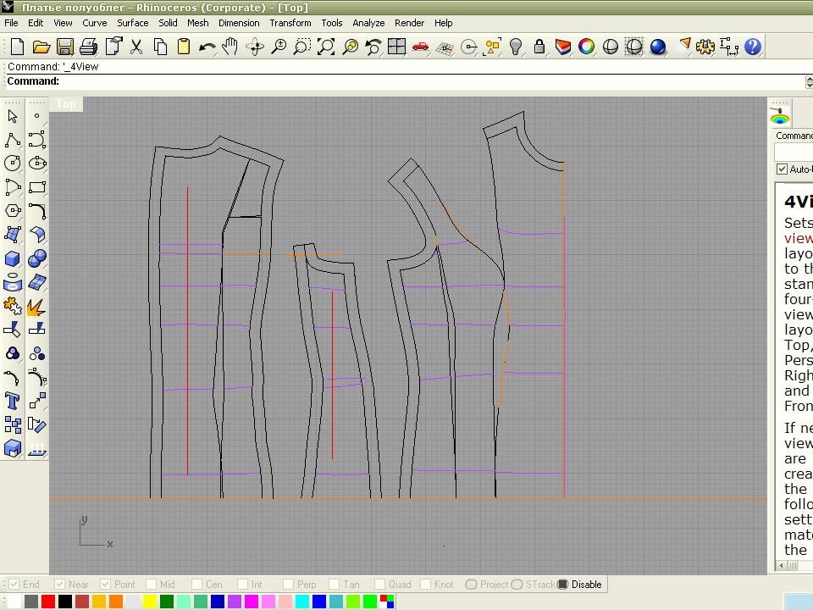Open the Layers panel icon
The width and height of the screenshot is (813, 610).
[x=562, y=47]
